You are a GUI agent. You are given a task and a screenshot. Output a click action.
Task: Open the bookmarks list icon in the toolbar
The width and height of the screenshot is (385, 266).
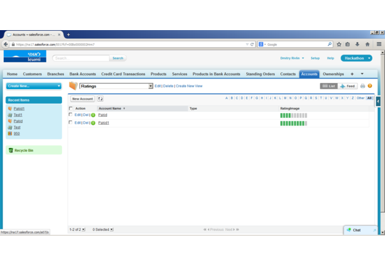coord(347,45)
